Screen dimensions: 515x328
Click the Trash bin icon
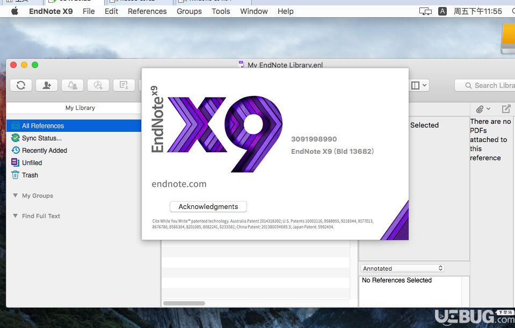pos(16,175)
